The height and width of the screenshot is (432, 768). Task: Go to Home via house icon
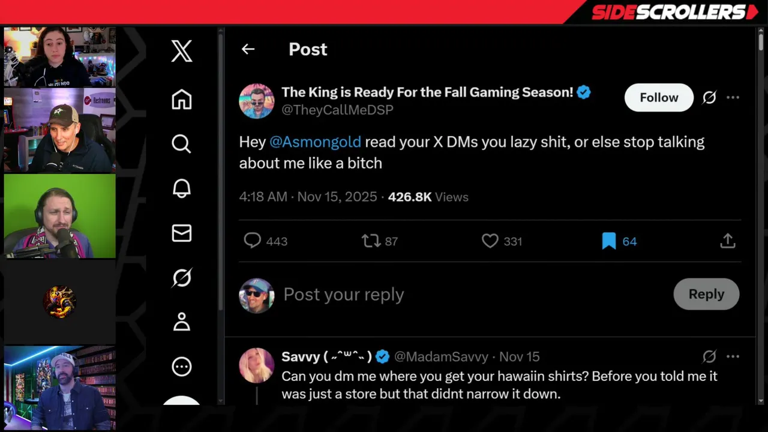(x=181, y=99)
